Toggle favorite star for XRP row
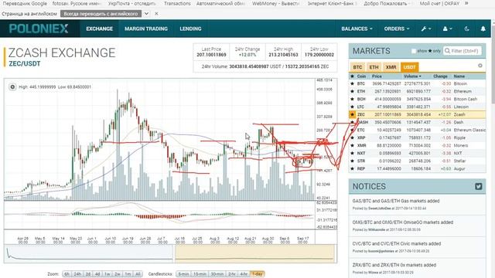Viewport: 495px width, 278px height. [353, 137]
